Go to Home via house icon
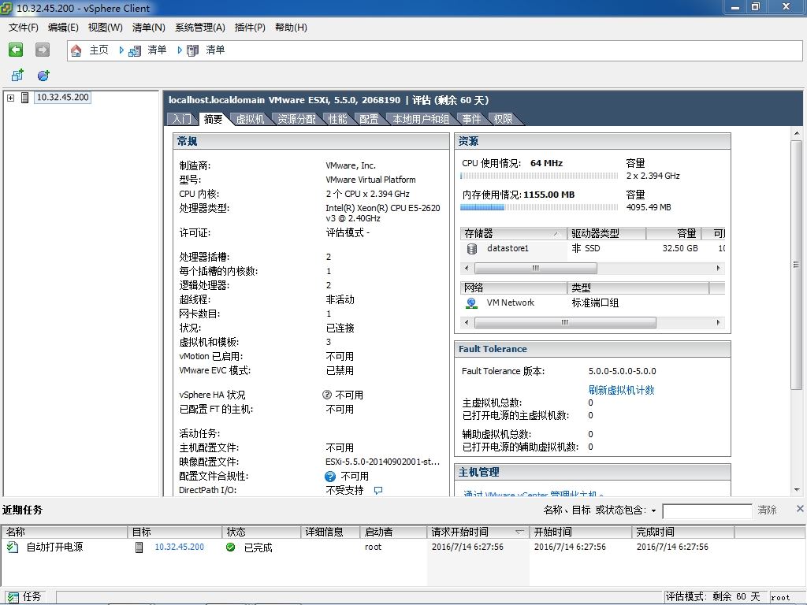 pyautogui.click(x=76, y=50)
